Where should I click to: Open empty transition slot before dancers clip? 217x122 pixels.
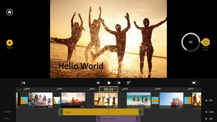(x=90, y=100)
